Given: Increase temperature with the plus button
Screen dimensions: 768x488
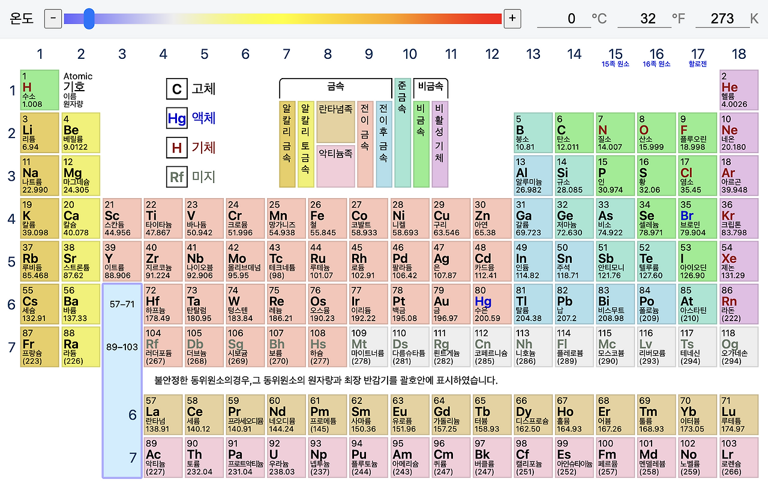Looking at the screenshot, I should coord(512,19).
